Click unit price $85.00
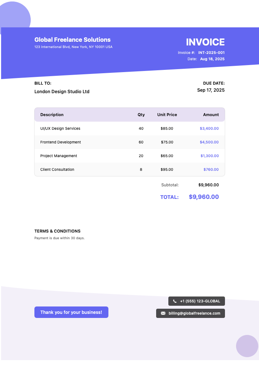259x366 pixels. (167, 128)
